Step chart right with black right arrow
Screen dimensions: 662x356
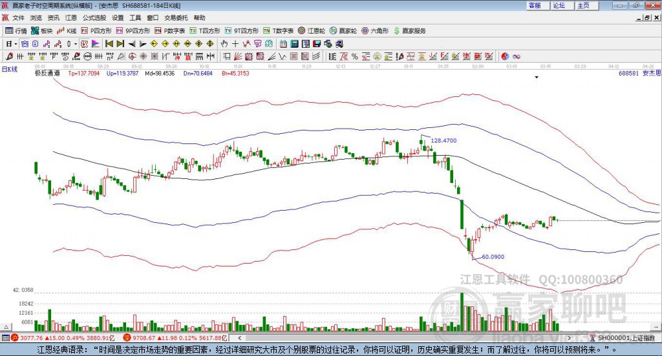click(x=143, y=43)
